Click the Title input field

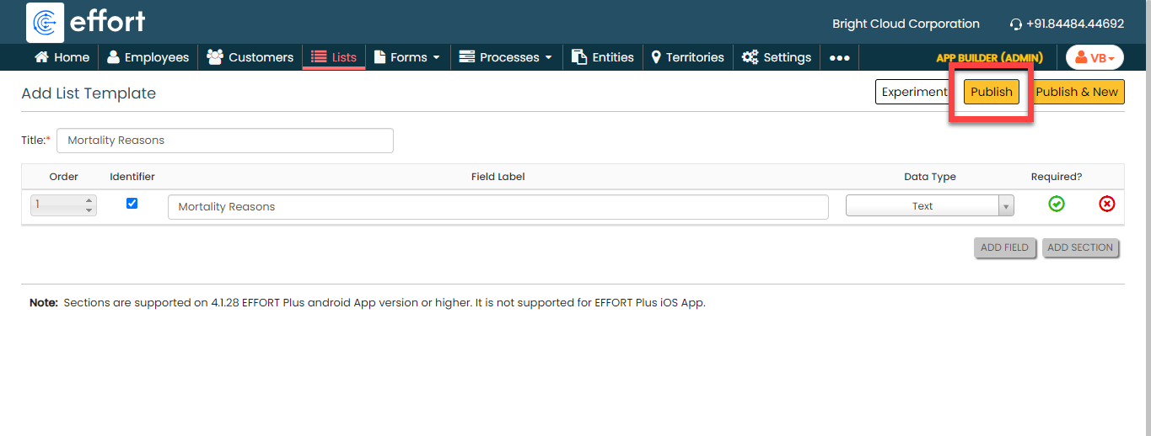[x=225, y=141]
